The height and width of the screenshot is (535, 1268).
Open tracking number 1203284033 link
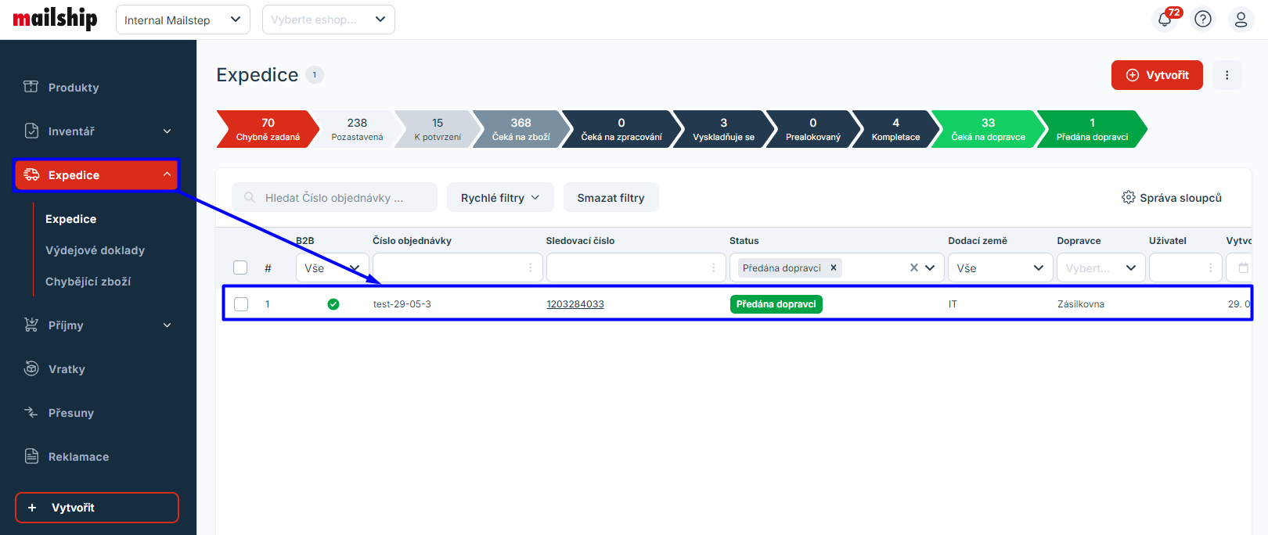click(575, 304)
